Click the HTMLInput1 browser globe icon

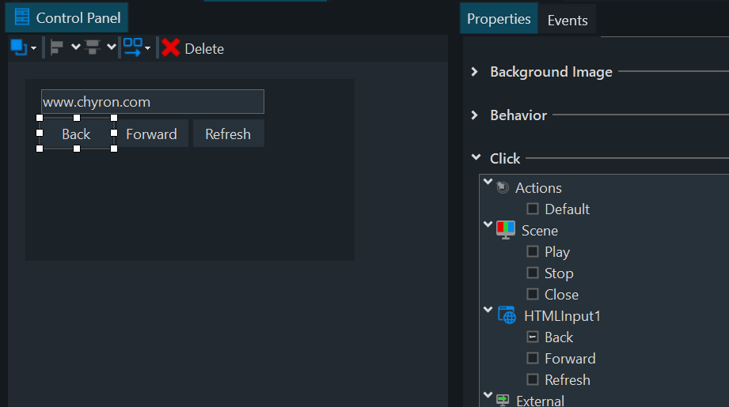click(506, 315)
